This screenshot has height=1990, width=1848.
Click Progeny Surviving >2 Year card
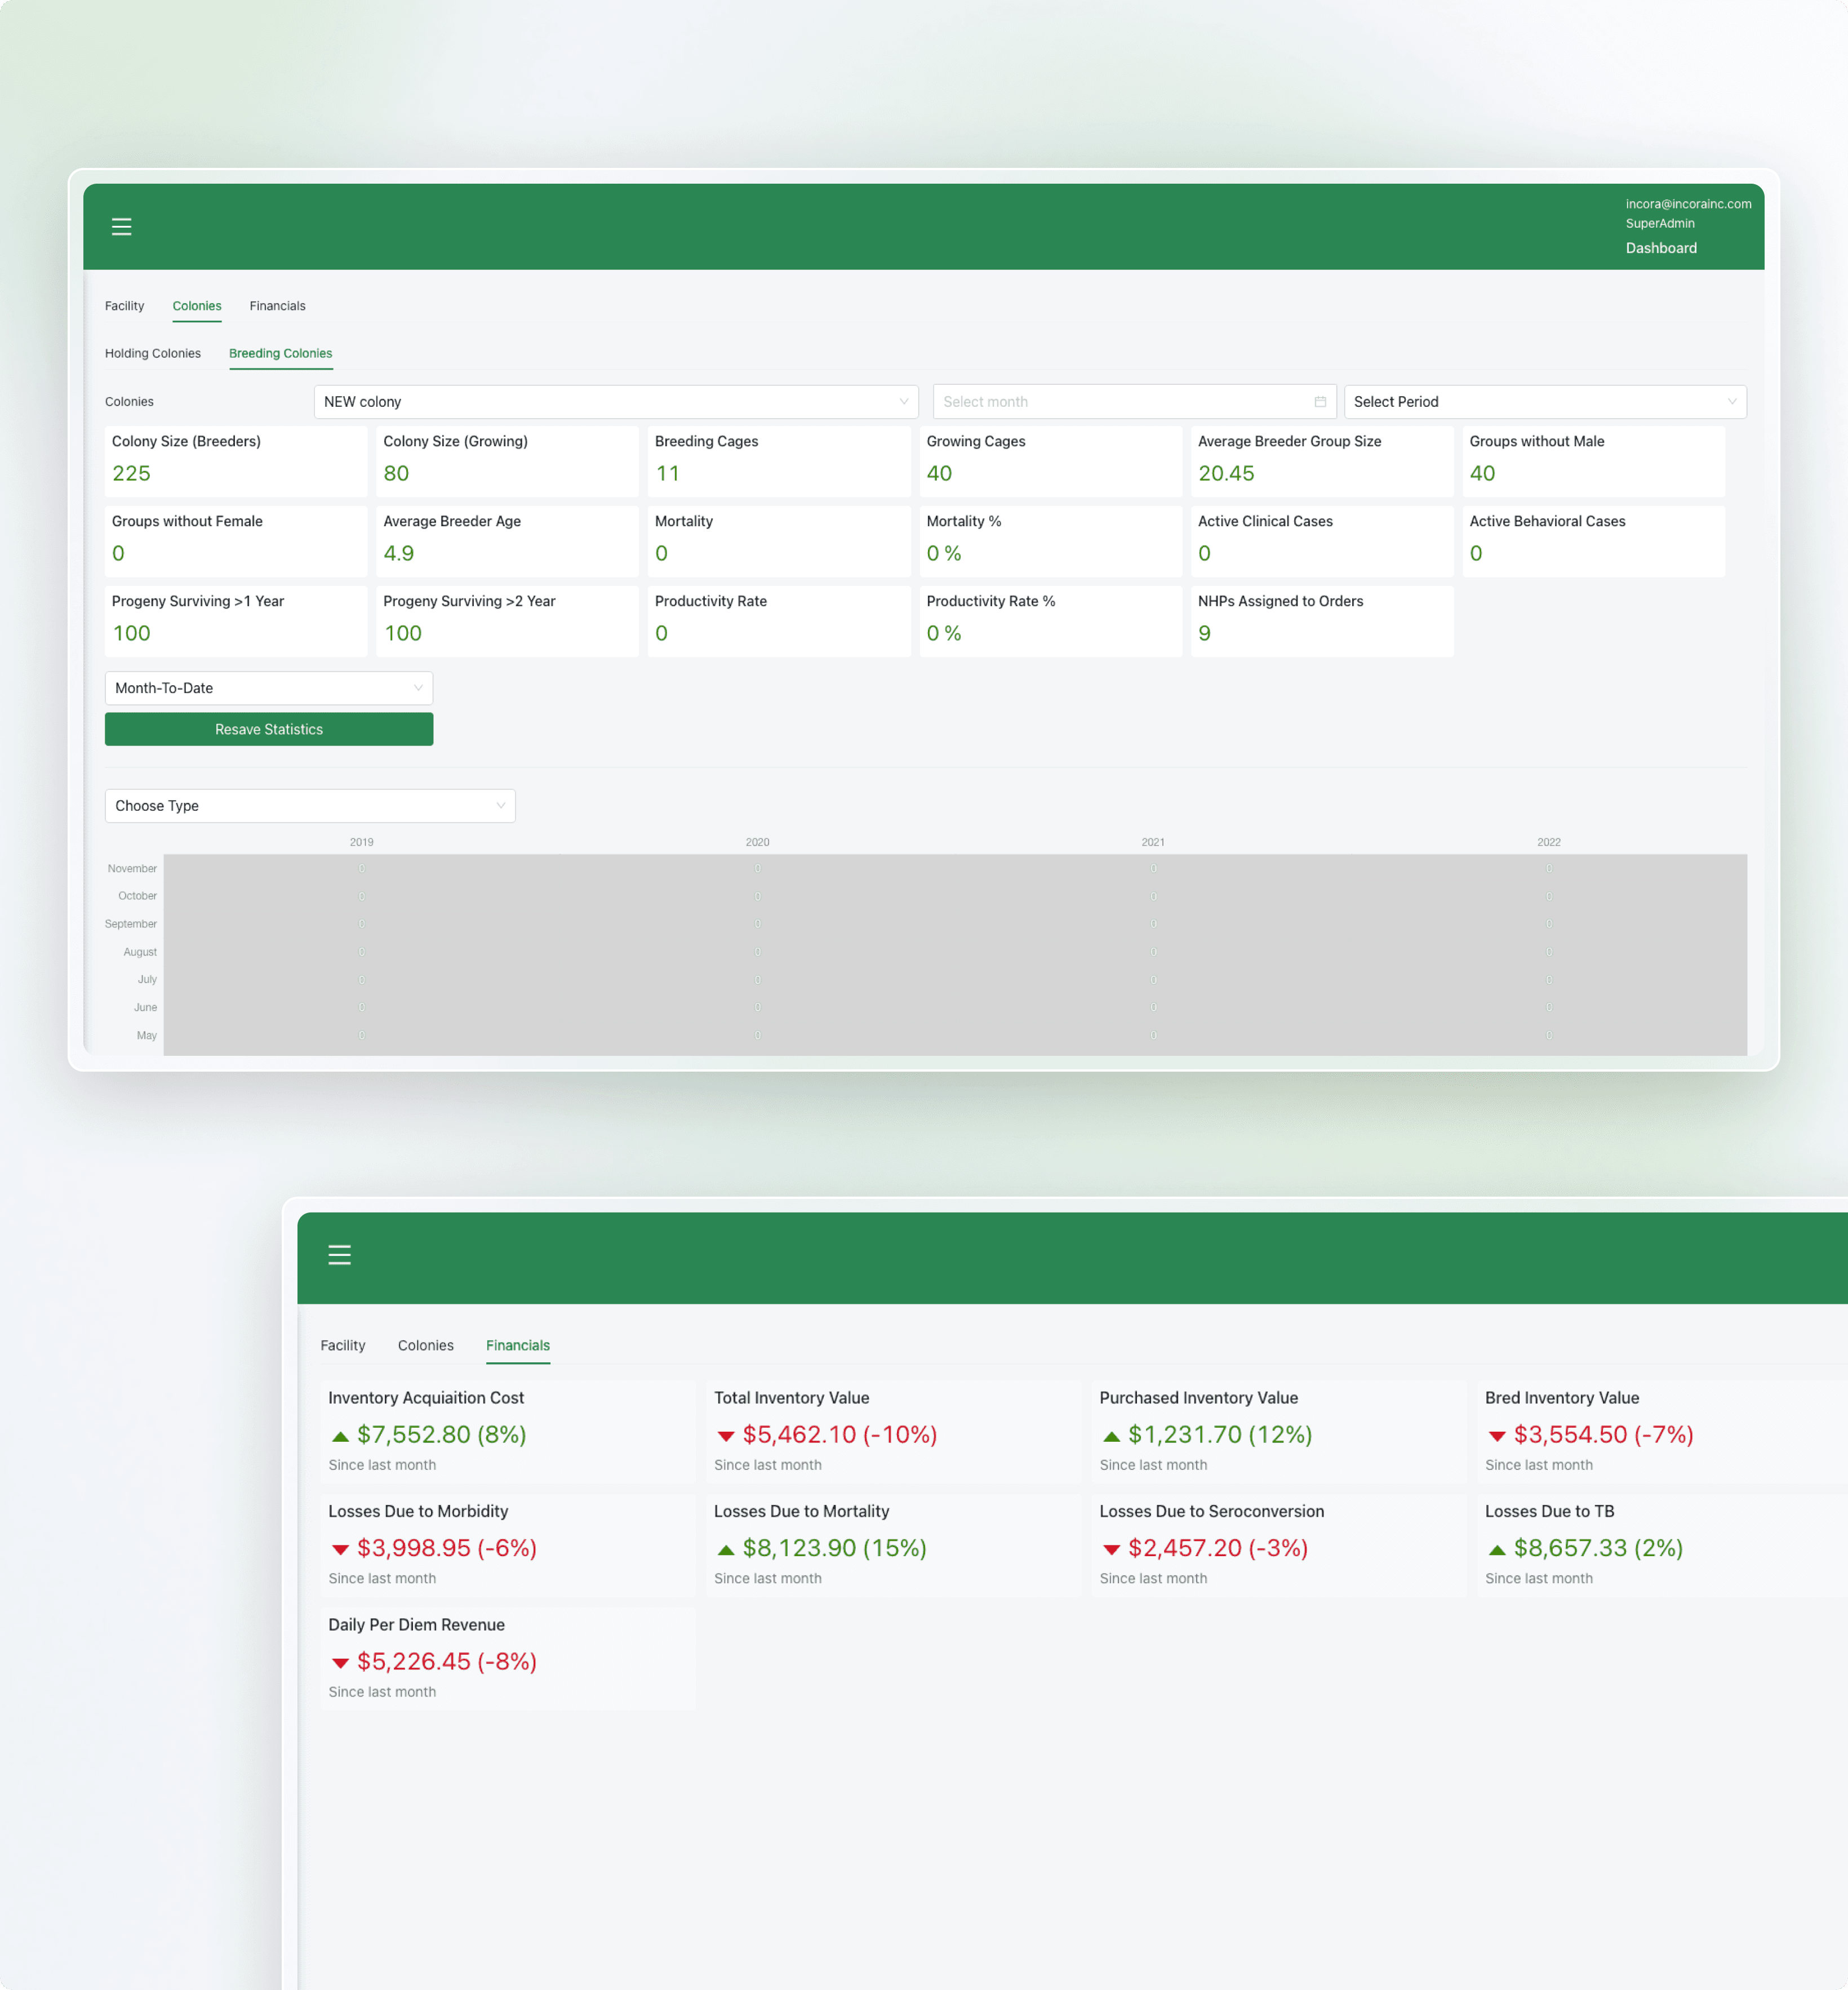pos(507,621)
